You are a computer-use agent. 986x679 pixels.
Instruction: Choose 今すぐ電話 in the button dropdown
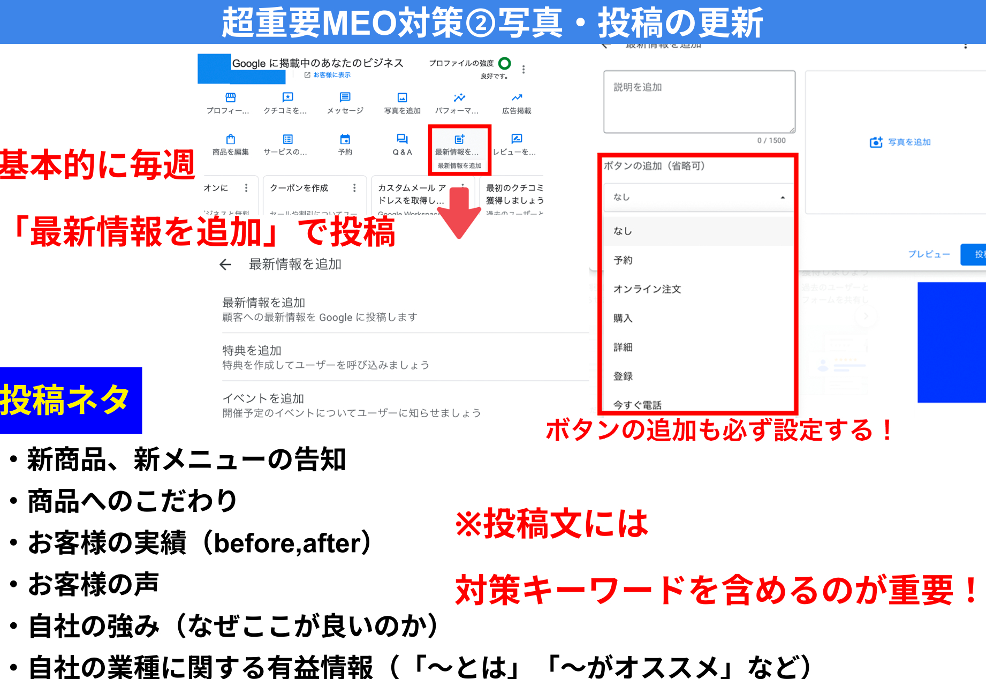pyautogui.click(x=699, y=404)
